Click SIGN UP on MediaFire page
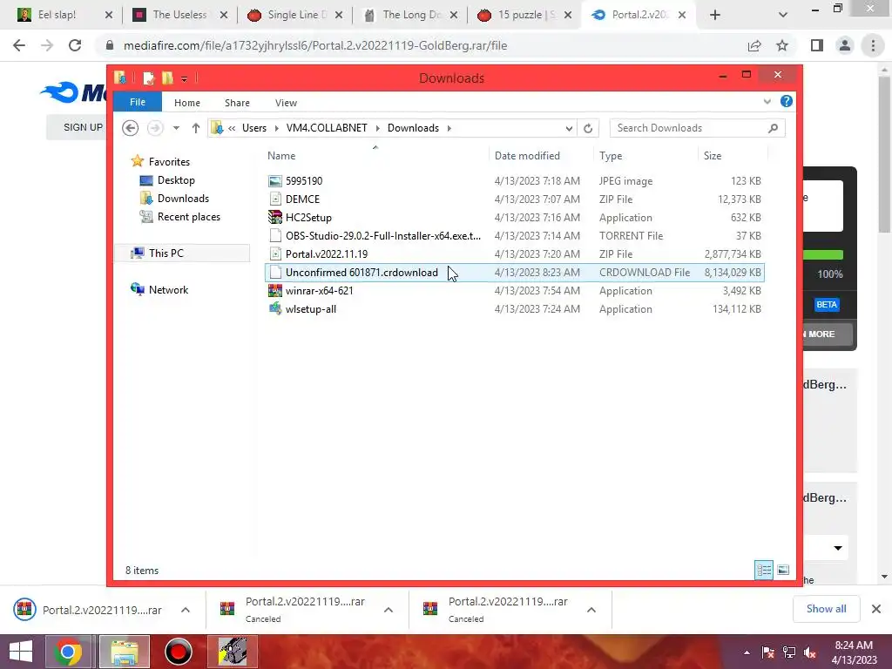This screenshot has height=669, width=892. pyautogui.click(x=83, y=127)
